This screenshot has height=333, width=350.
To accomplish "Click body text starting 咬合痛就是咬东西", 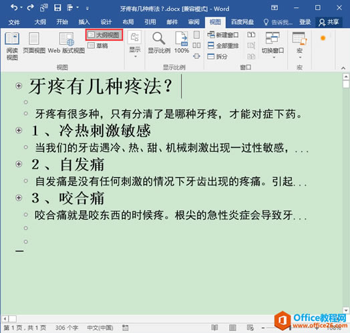I will point(170,215).
